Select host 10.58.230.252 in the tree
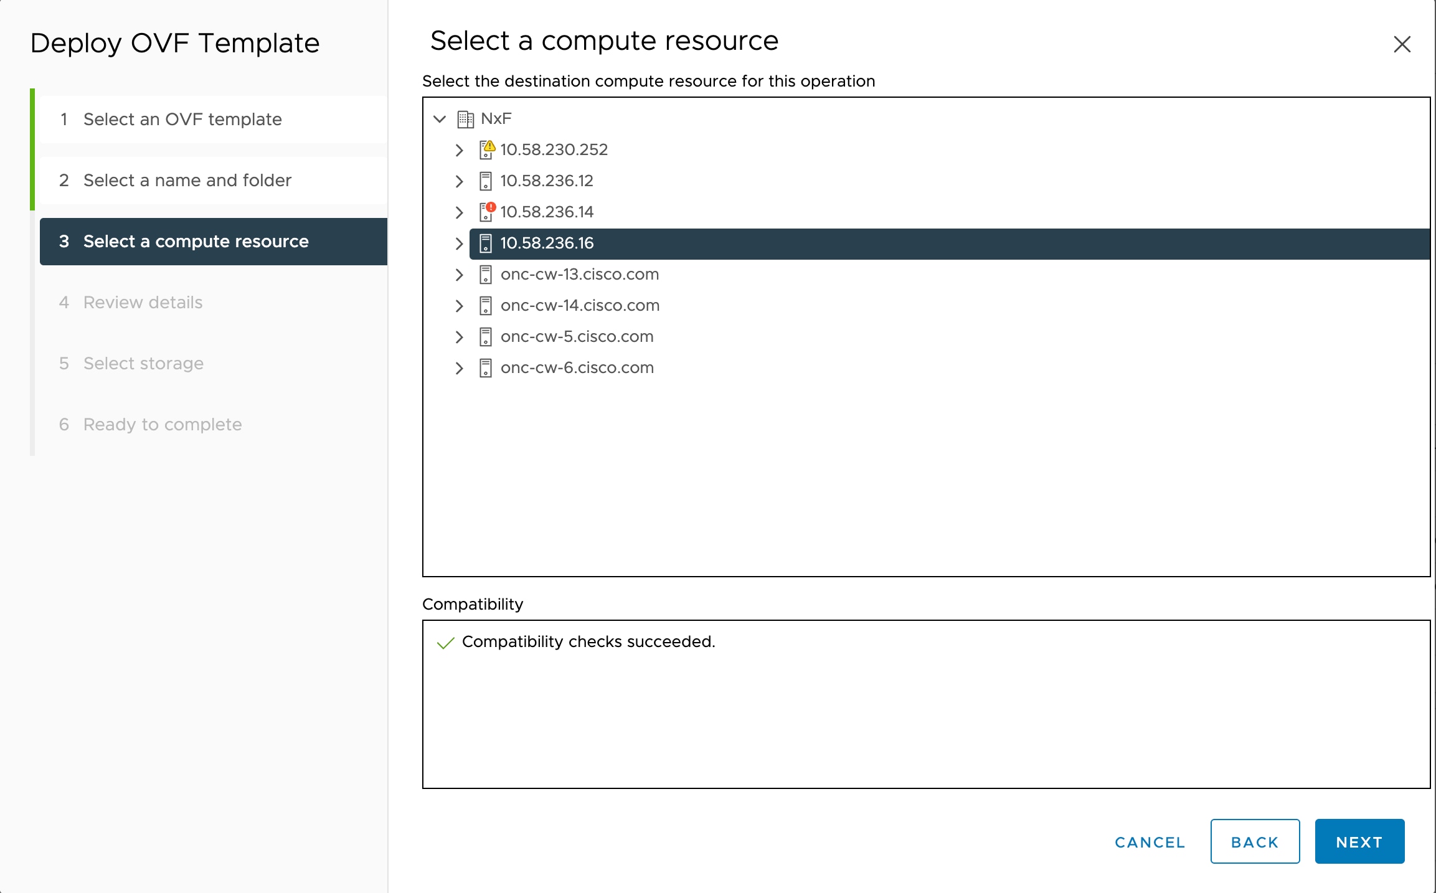The width and height of the screenshot is (1436, 893). [x=554, y=149]
